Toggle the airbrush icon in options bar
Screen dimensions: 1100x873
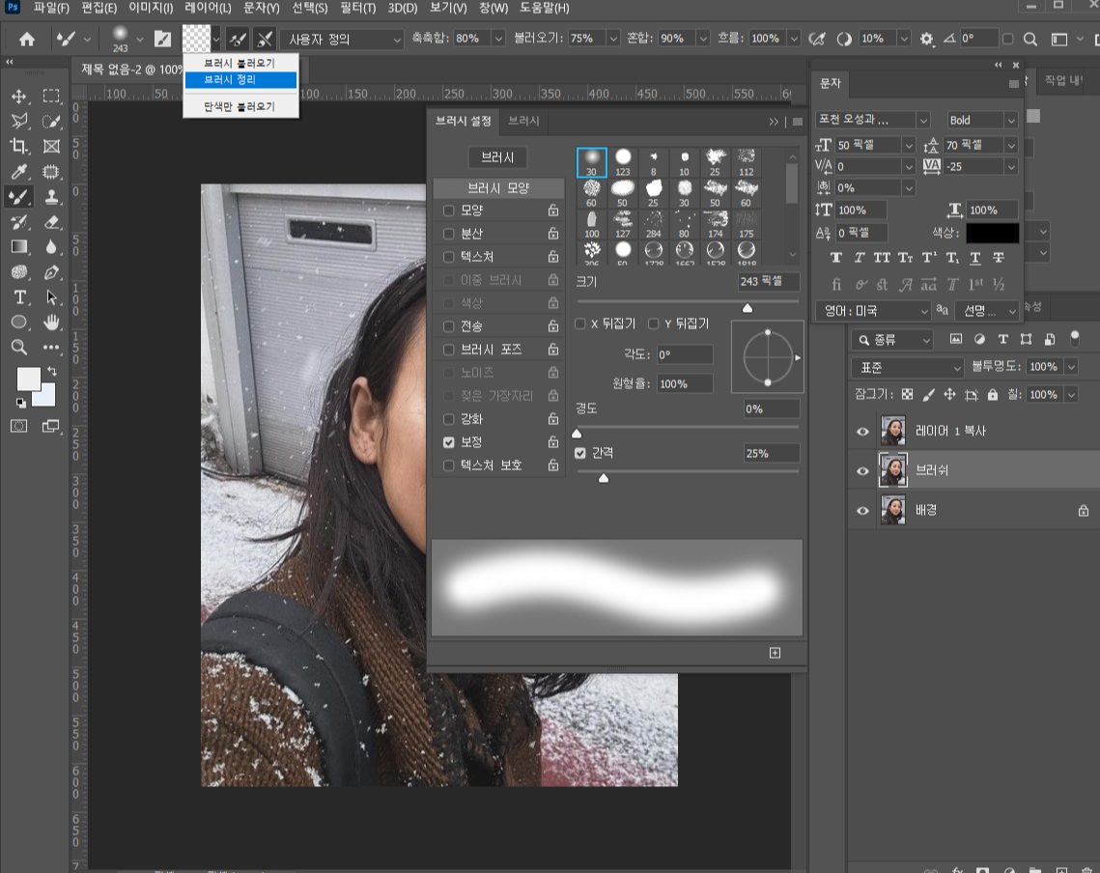coord(817,39)
